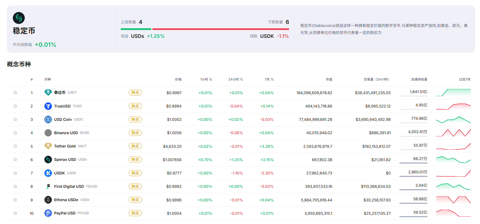Click the Ethena USDe coin icon
Viewport: 480px width, 224px height.
[x=48, y=200]
